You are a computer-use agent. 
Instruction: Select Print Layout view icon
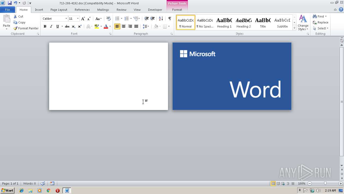(x=273, y=183)
